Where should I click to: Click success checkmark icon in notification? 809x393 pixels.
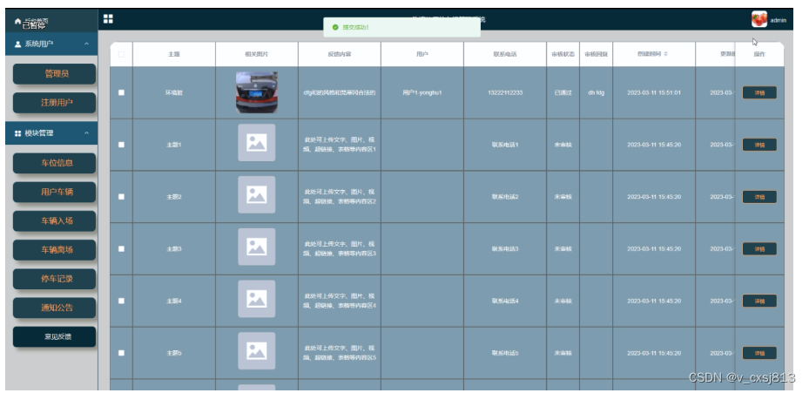point(335,27)
